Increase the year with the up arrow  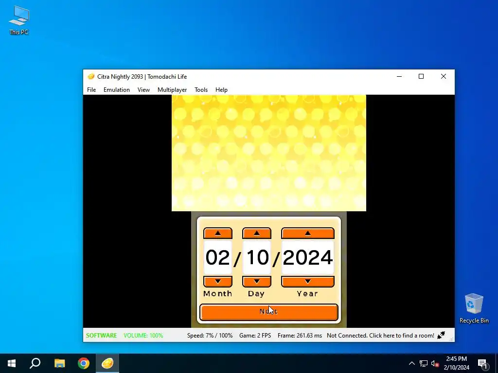[x=307, y=233]
